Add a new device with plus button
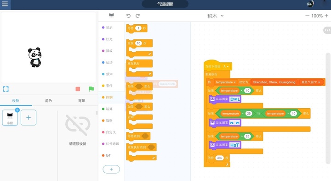The height and width of the screenshot is (181, 331). pyautogui.click(x=29, y=117)
